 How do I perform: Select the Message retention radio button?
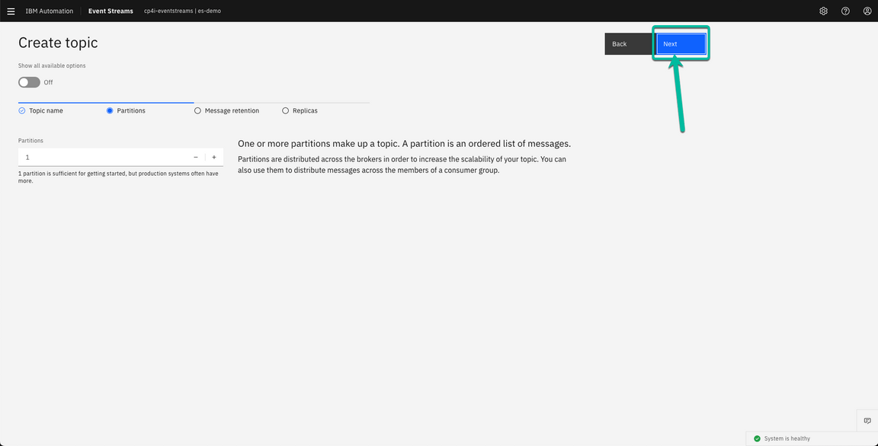pyautogui.click(x=197, y=110)
